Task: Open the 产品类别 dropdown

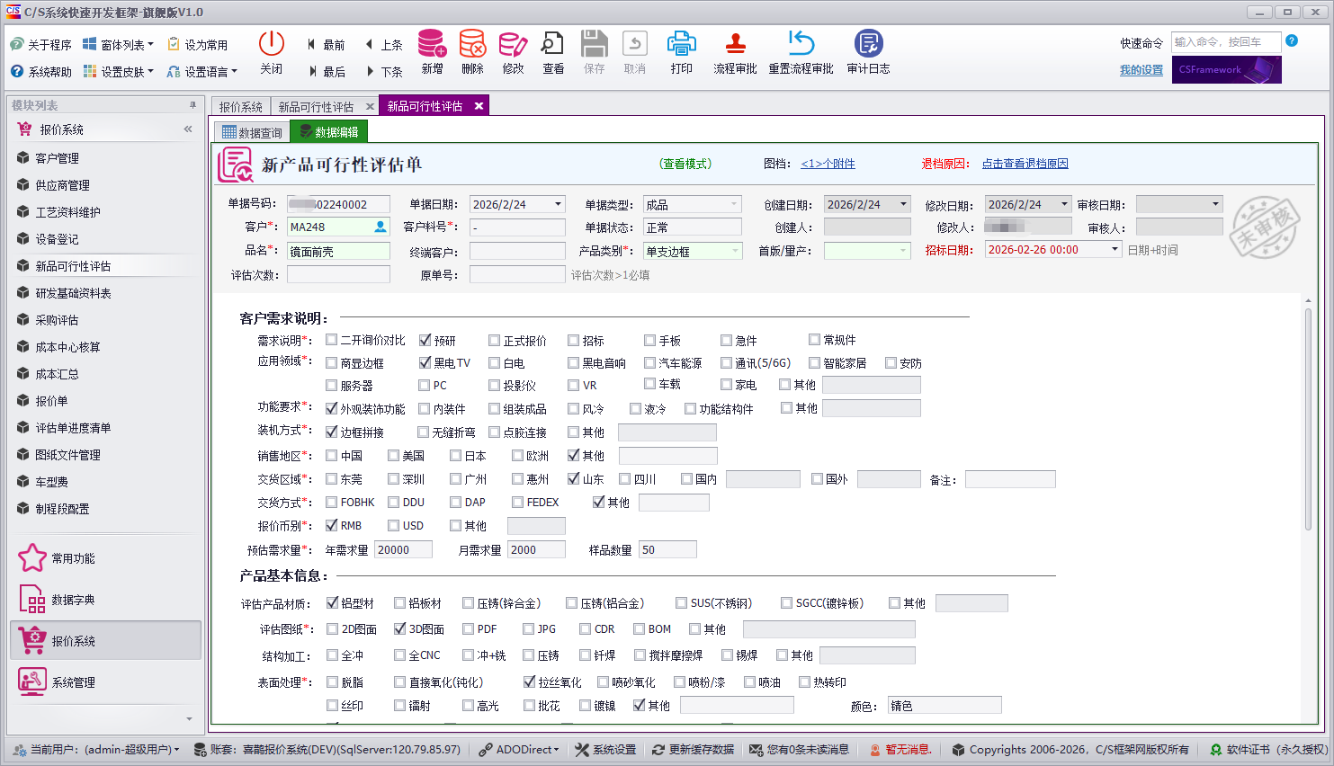Action: 734,251
